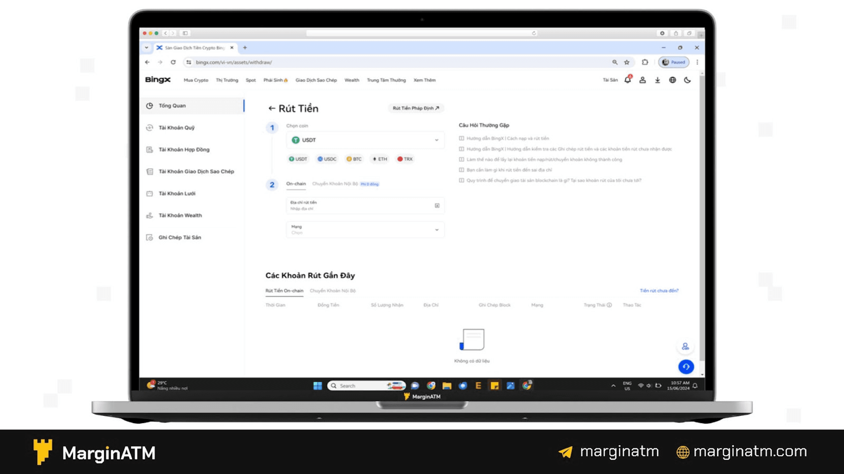Click the Windows taskbar Search box
This screenshot has width=844, height=474.
367,386
